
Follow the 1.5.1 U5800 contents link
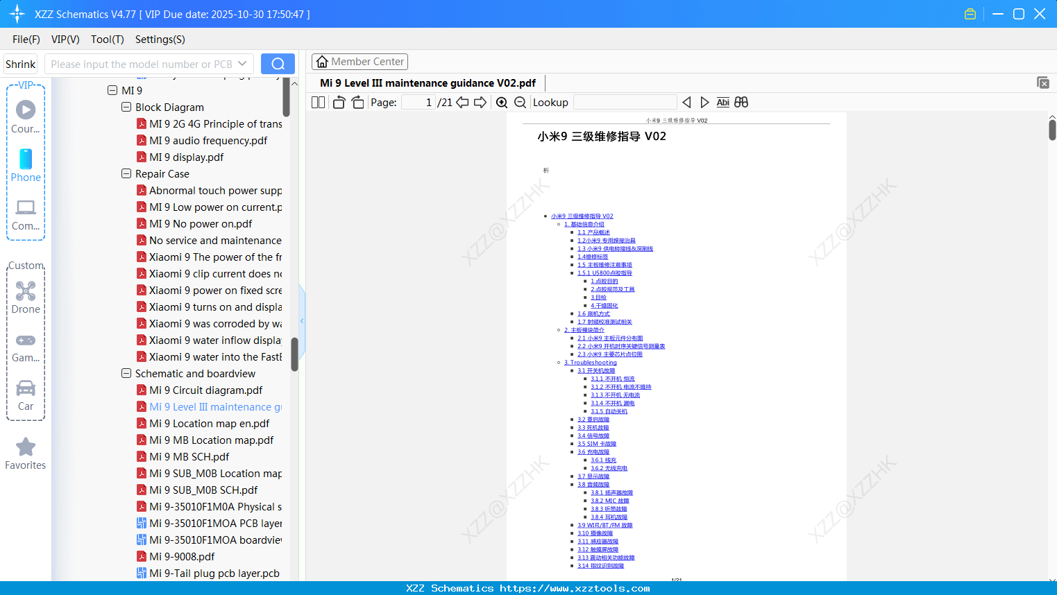click(x=604, y=273)
